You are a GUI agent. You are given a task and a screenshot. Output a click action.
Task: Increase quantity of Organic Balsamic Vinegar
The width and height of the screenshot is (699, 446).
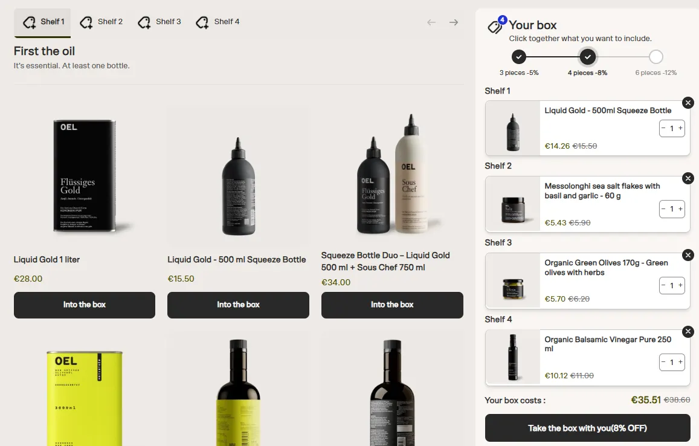tap(680, 362)
